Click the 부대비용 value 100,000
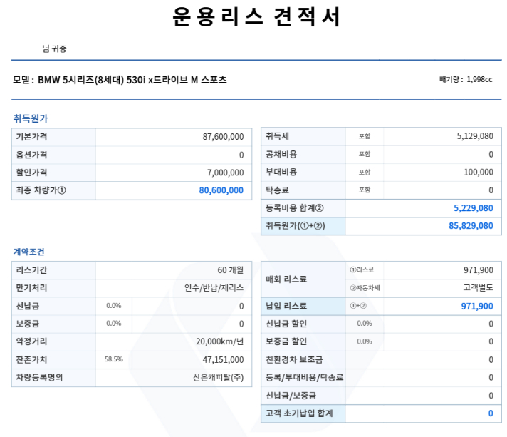Image resolution: width=507 pixels, height=437 pixels. point(476,172)
